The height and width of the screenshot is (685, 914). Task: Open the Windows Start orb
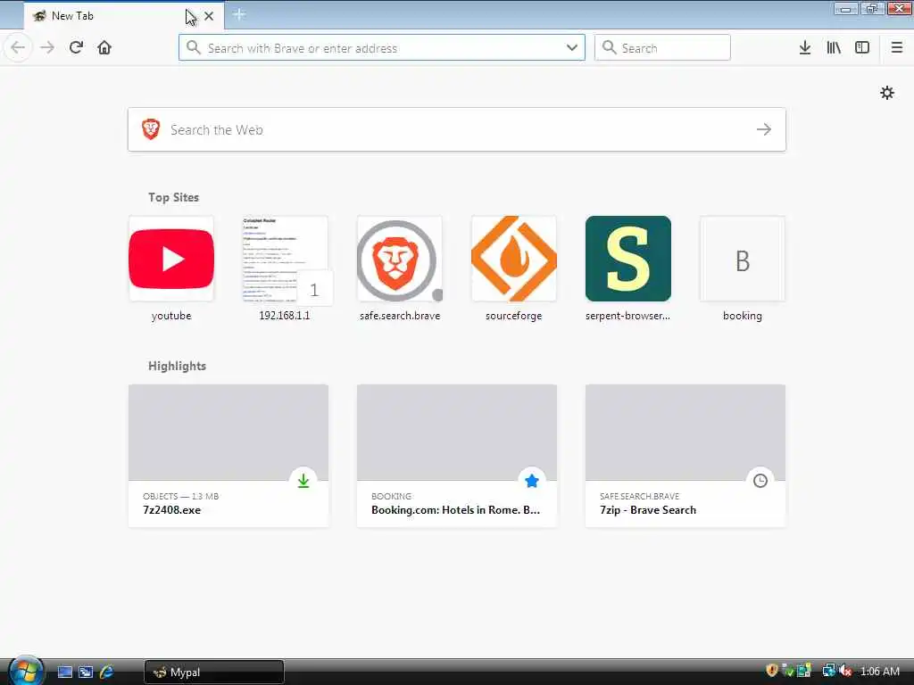(25, 671)
